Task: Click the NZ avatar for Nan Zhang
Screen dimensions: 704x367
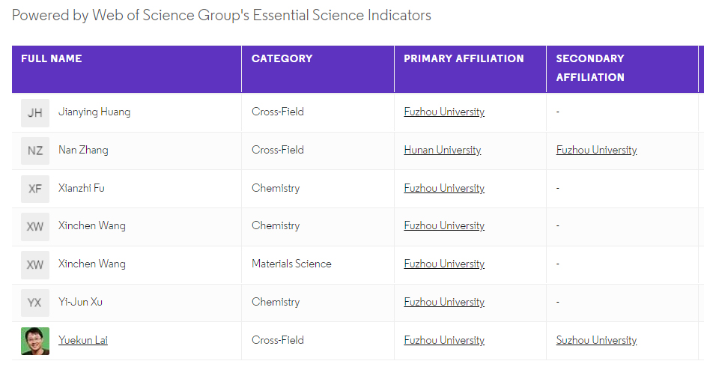Action: click(x=35, y=151)
